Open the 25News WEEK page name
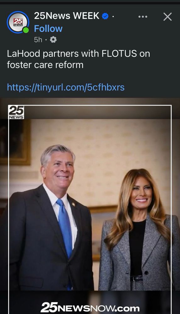180x314 pixels. pyautogui.click(x=67, y=16)
